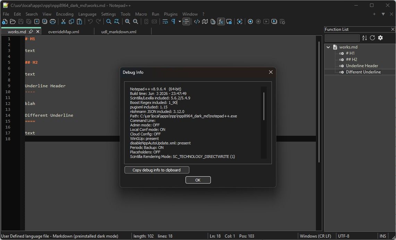Open the Plugins menu
The image size is (396, 240).
click(171, 14)
